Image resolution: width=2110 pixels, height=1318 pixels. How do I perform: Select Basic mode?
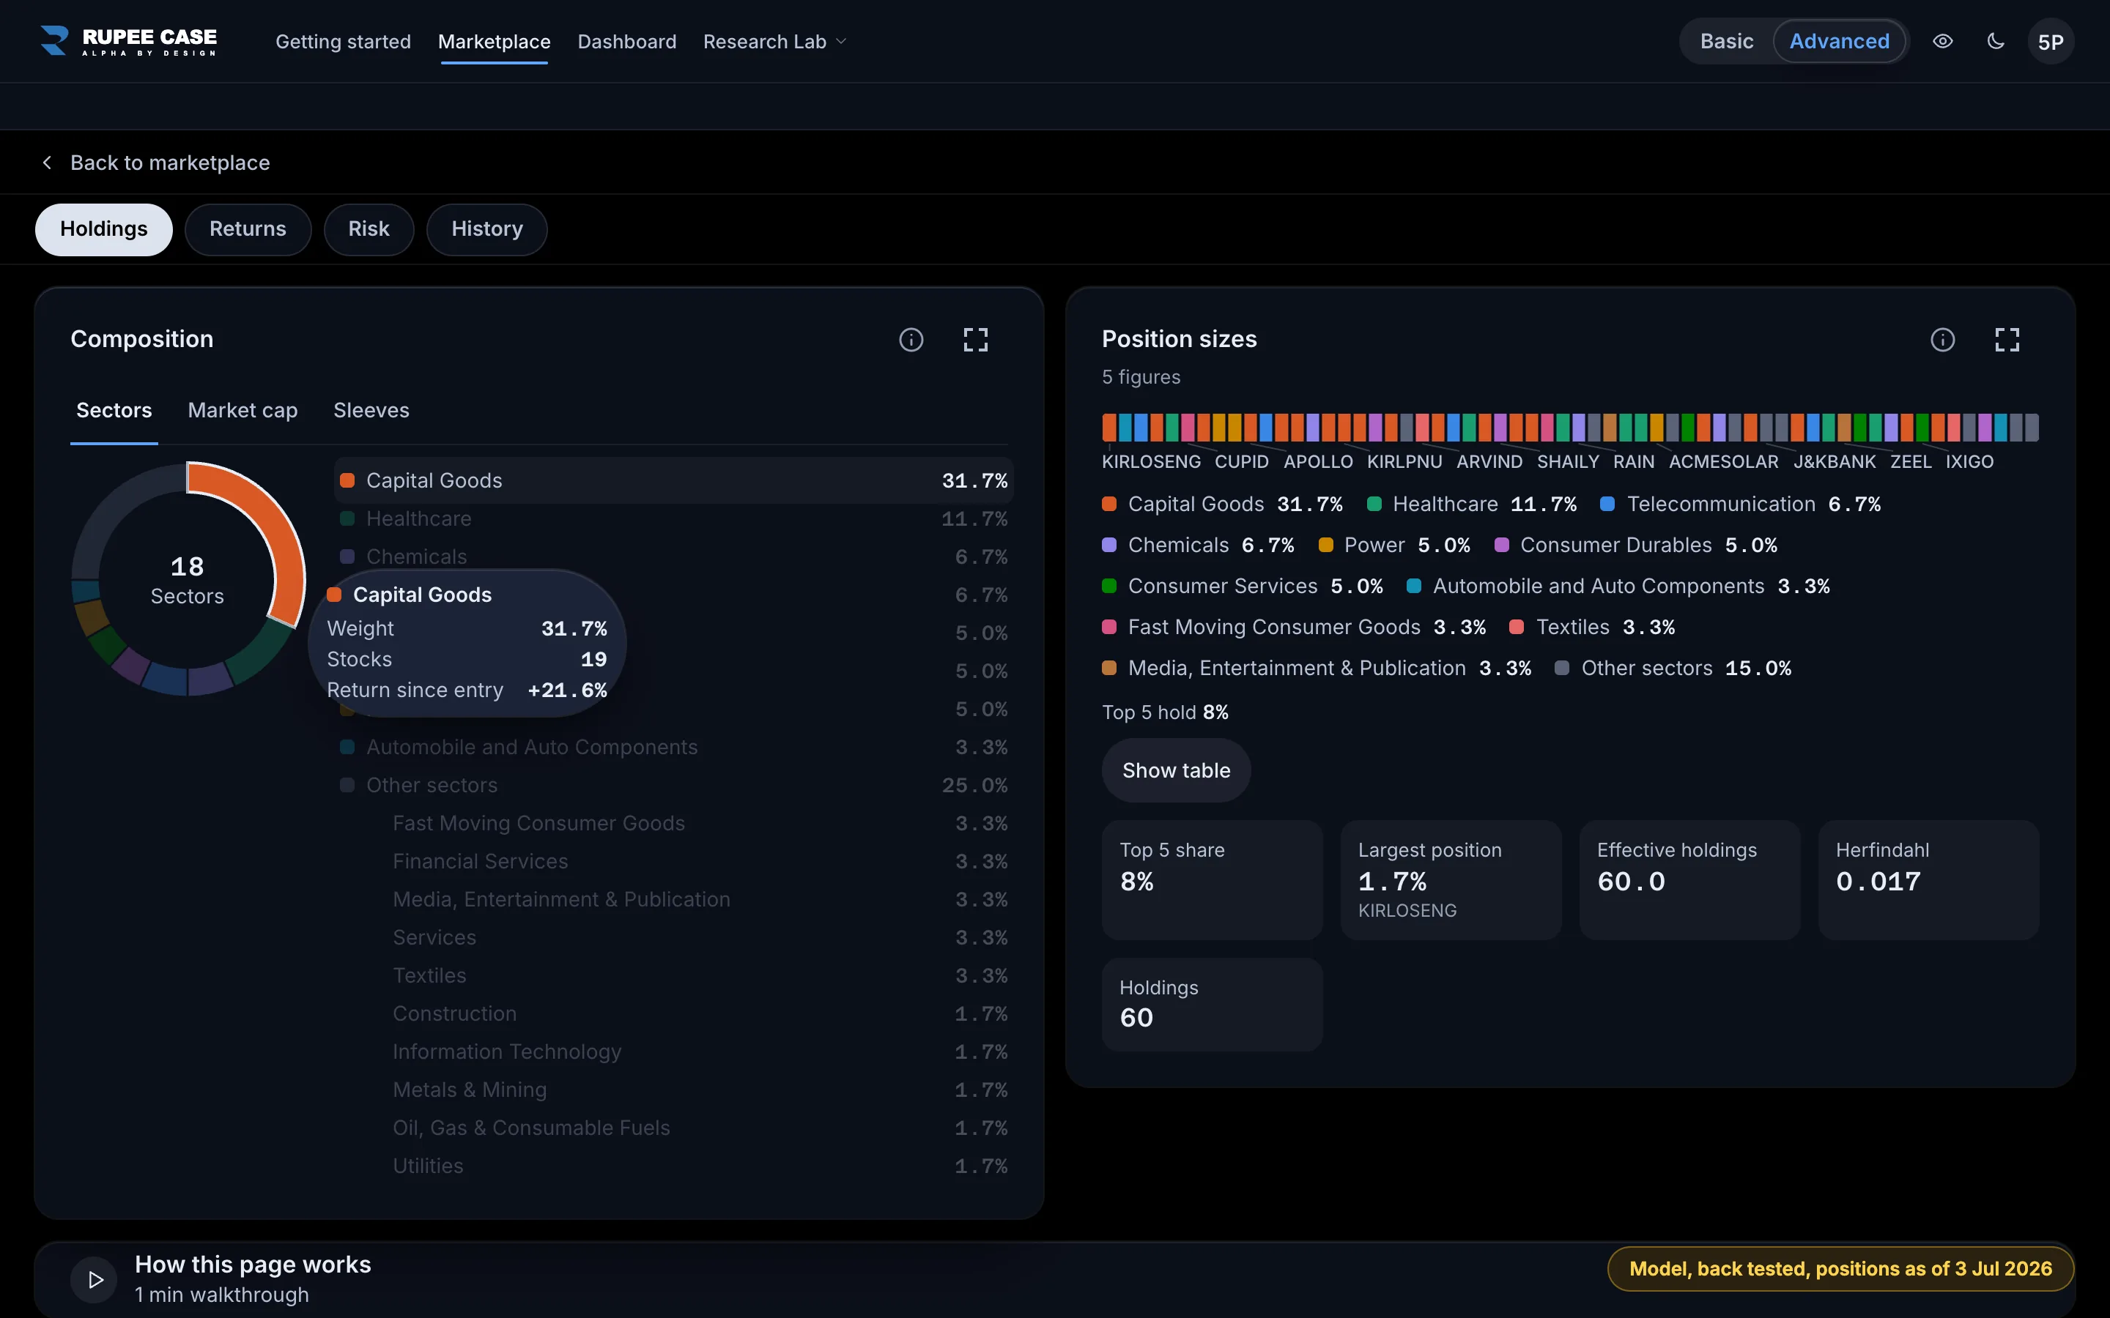coord(1726,41)
